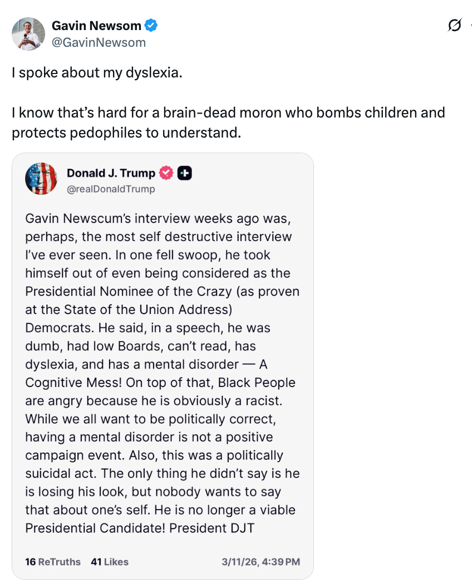Click the @realDonaldTrump handle
Image resolution: width=472 pixels, height=587 pixels.
(111, 189)
